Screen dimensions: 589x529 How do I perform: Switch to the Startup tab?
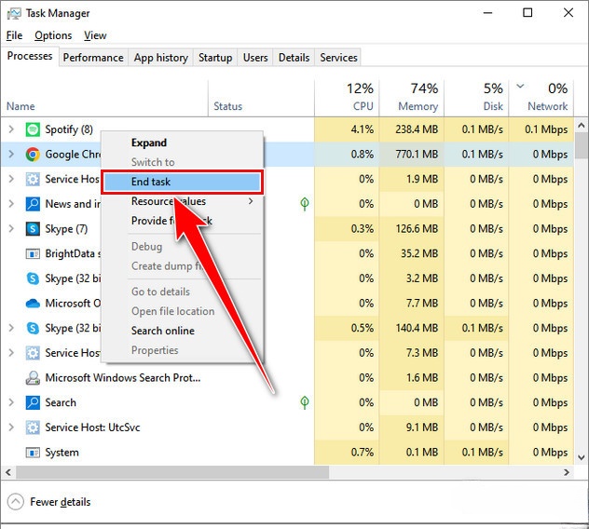[x=215, y=58]
